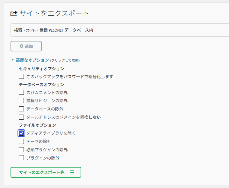Click the 検索 置換 データベース内 field
This screenshot has width=229, height=188.
[120, 30]
